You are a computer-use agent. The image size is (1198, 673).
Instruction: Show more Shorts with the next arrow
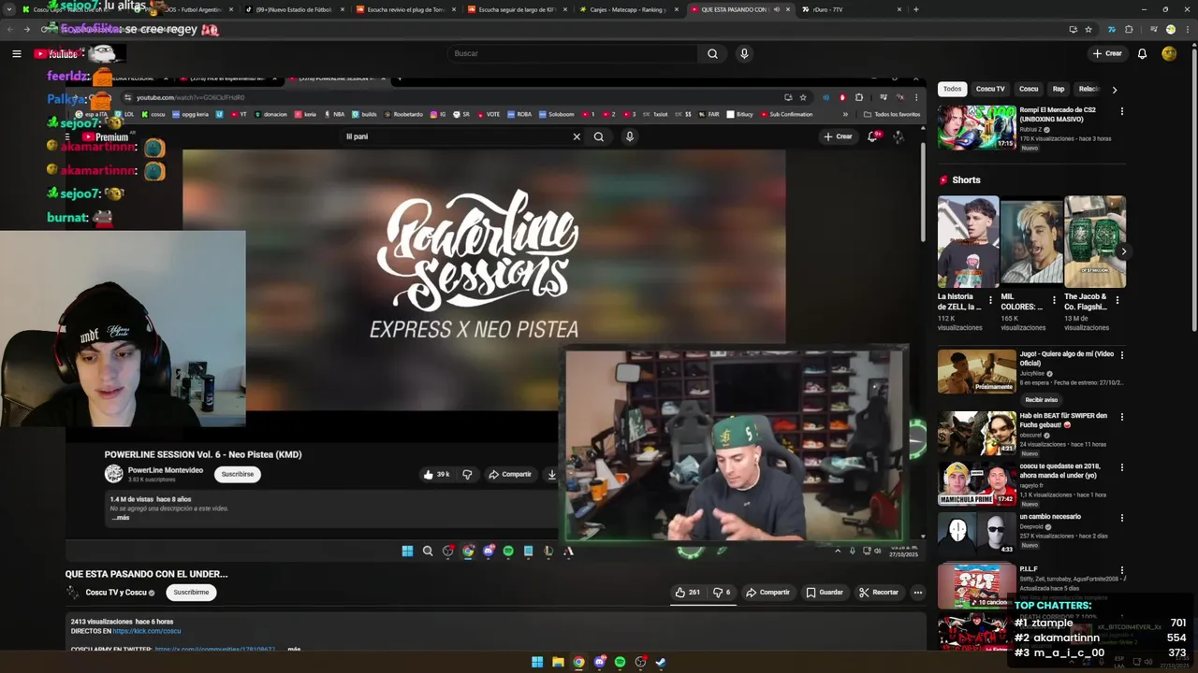tap(1123, 251)
